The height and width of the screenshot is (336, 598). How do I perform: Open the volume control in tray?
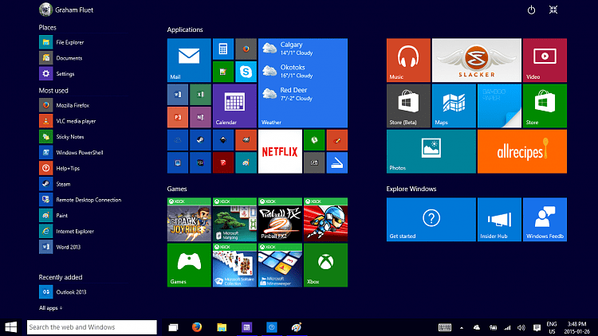click(521, 327)
